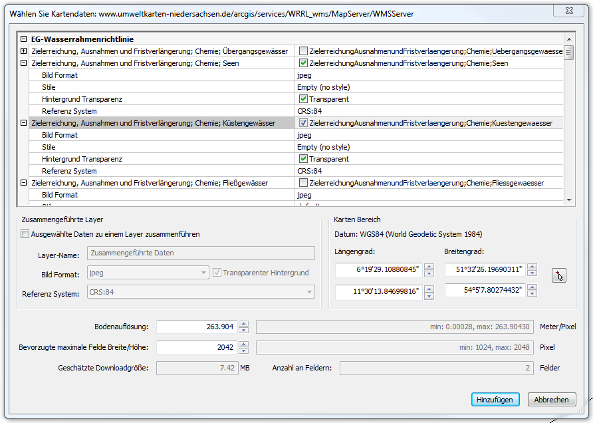The height and width of the screenshot is (423, 593).
Task: Decrease the lower Breitengrad value using spinner
Action: [x=532, y=293]
